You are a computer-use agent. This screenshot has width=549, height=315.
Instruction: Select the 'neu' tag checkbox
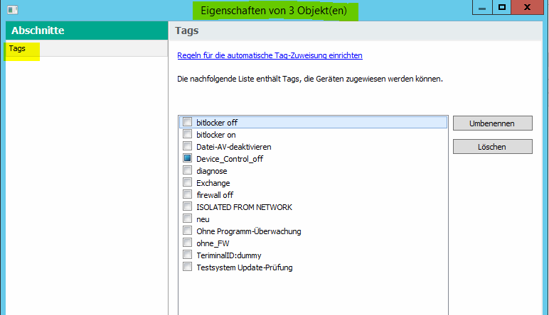[188, 219]
